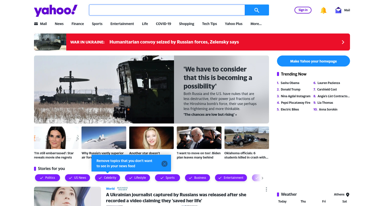Open the Sports navigation item
The image size is (384, 206).
click(x=97, y=24)
